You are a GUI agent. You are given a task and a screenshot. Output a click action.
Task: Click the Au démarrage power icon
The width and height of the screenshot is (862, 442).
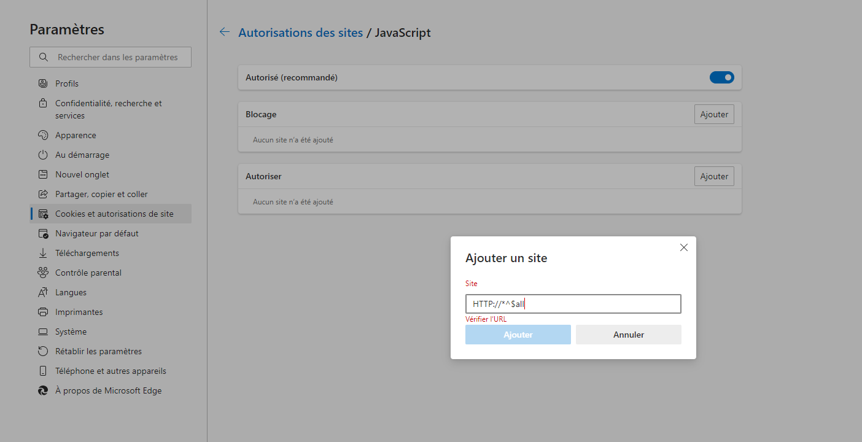pyautogui.click(x=43, y=155)
